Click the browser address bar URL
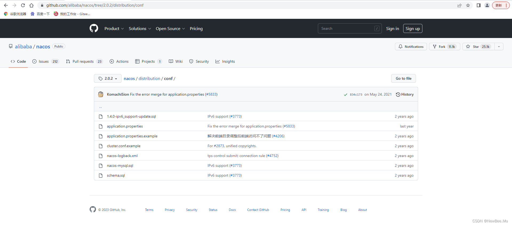The width and height of the screenshot is (512, 225). (95, 5)
